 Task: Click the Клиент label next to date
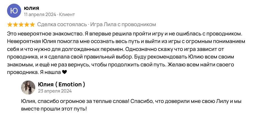click(x=67, y=15)
